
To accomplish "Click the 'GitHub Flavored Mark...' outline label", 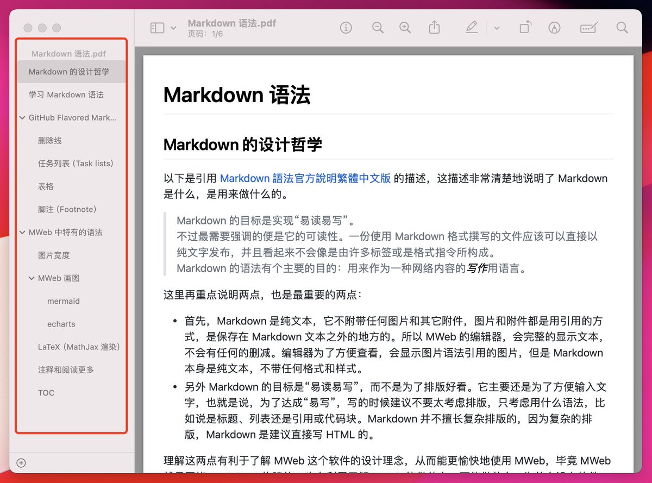I will [x=72, y=117].
